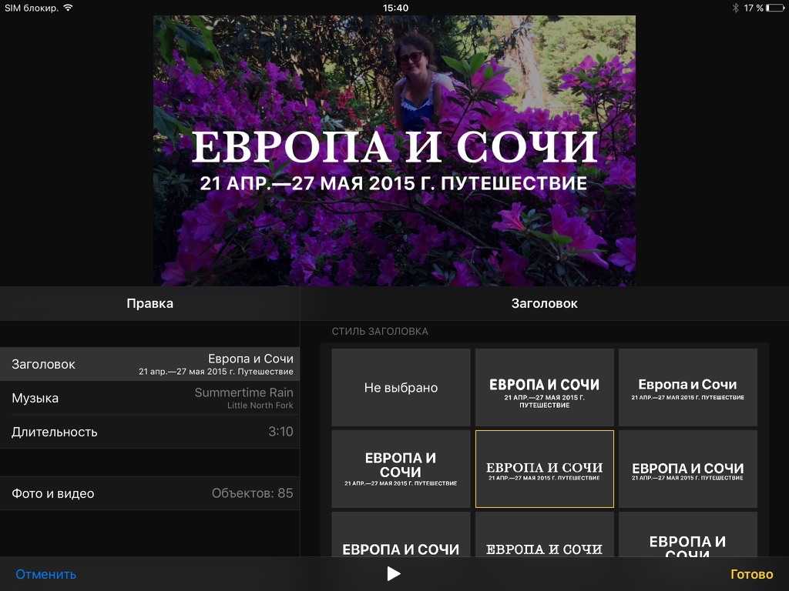Screen dimensions: 789x591
Task: Open the Заголовок row in Правка list
Action: 149,364
